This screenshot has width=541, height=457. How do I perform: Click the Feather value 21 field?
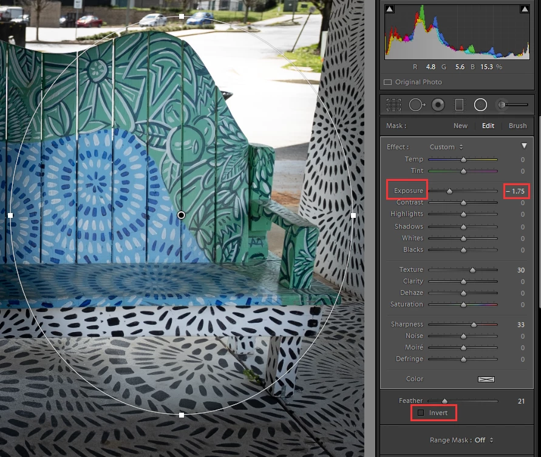[x=521, y=401]
